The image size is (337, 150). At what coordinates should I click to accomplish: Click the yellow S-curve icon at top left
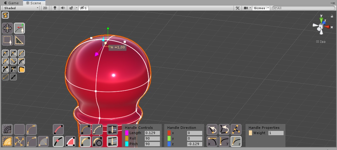(6, 15)
